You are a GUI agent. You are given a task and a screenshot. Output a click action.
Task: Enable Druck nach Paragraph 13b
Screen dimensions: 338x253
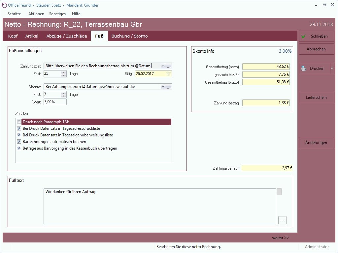click(x=19, y=122)
